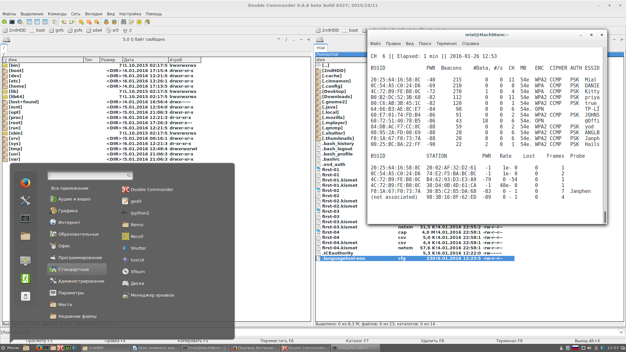
Task: Click the application menu search field
Action: pos(90,176)
